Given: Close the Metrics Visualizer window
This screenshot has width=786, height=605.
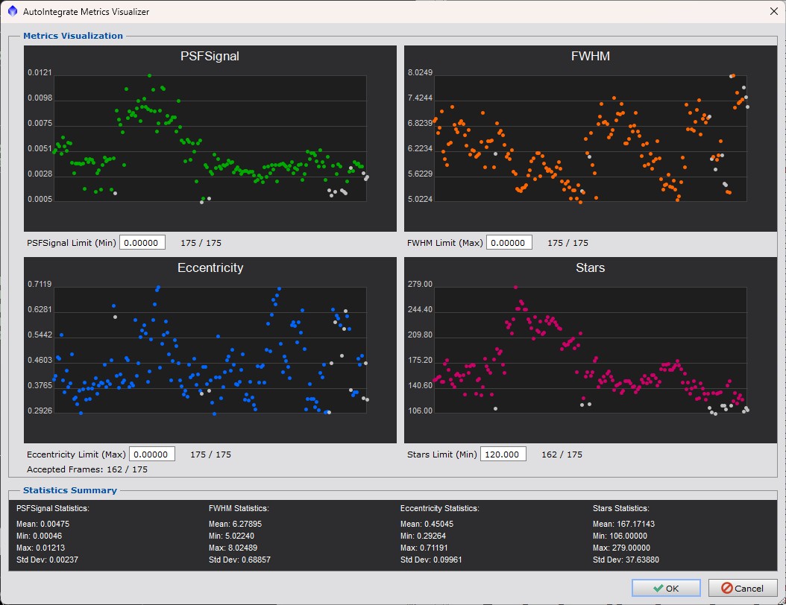Looking at the screenshot, I should pyautogui.click(x=773, y=11).
